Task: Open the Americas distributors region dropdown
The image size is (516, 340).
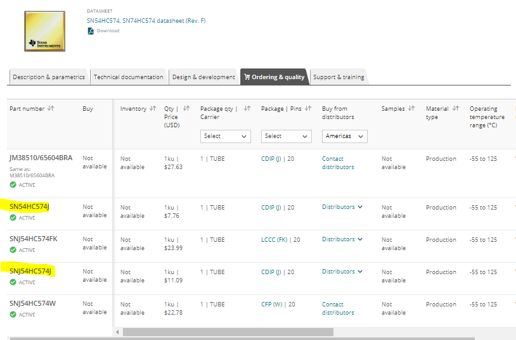Action: coord(345,136)
